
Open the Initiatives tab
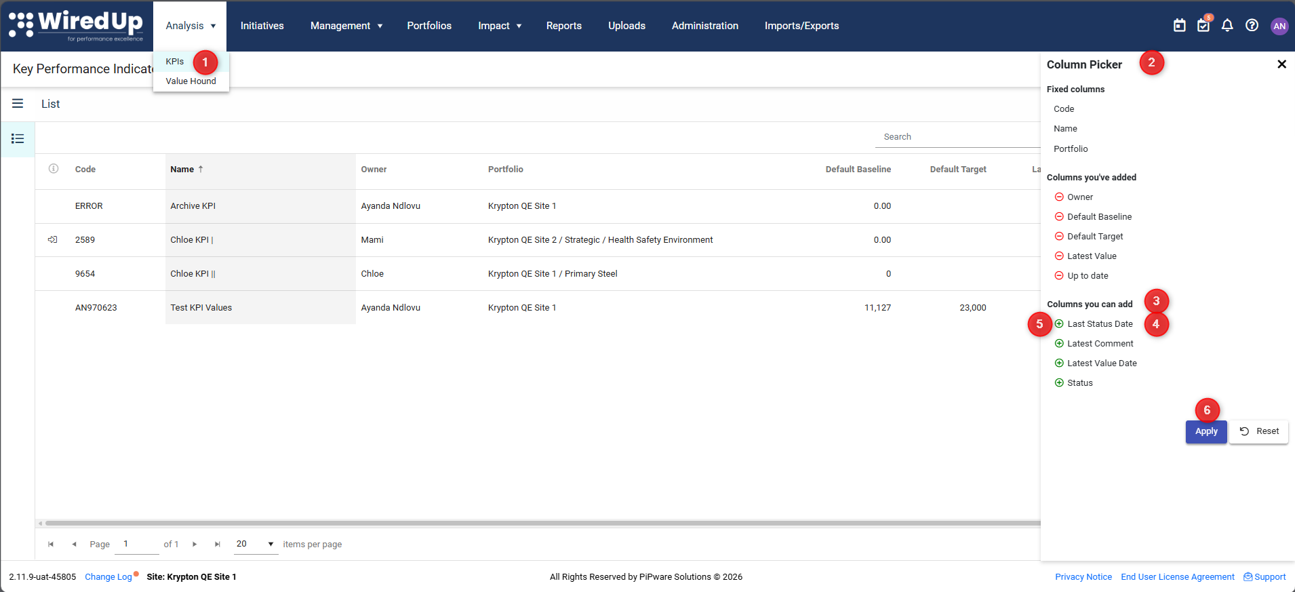(262, 26)
